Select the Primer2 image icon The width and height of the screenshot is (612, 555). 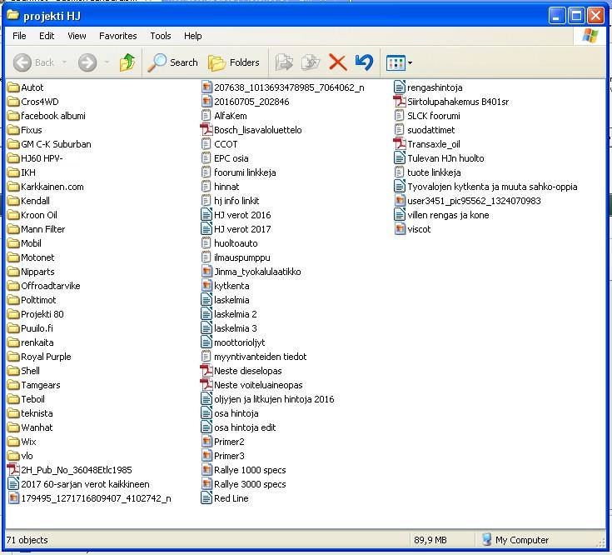[x=206, y=442]
